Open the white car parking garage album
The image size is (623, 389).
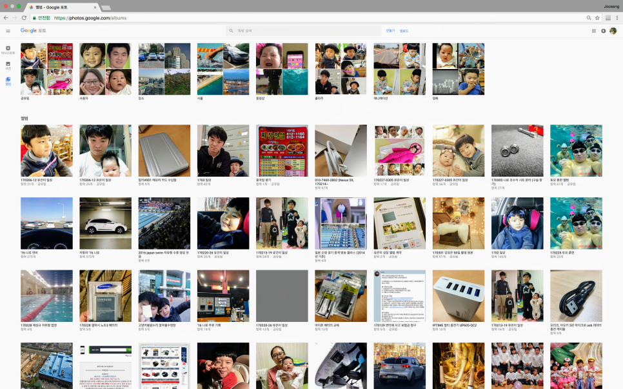click(x=105, y=223)
